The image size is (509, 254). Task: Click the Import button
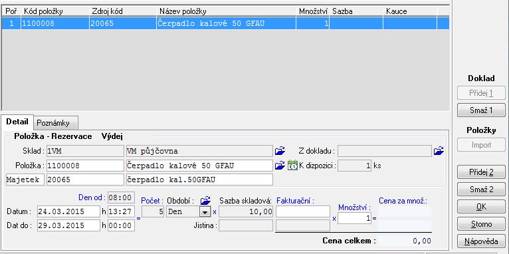481,145
